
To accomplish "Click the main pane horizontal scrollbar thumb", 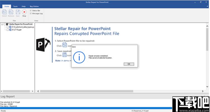I will point(87,91).
